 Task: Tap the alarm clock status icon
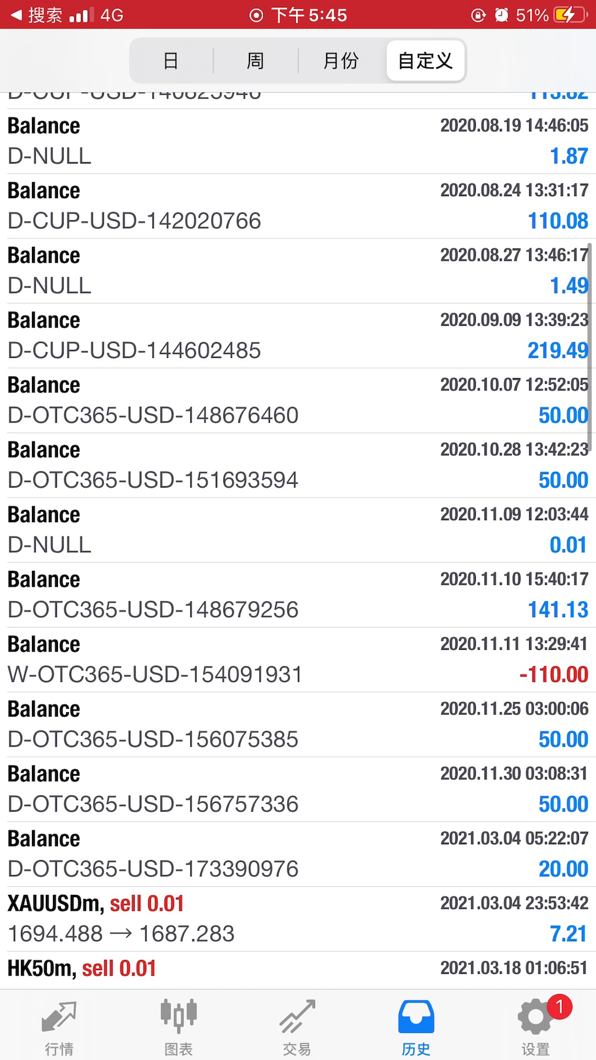tap(501, 15)
